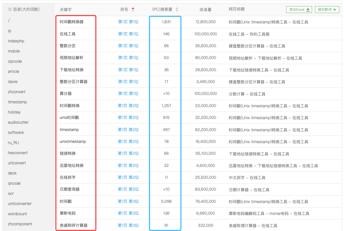Screen dimensions: 346x231
Task: Open the ranking link for 在线工具
Action: [x=128, y=34]
